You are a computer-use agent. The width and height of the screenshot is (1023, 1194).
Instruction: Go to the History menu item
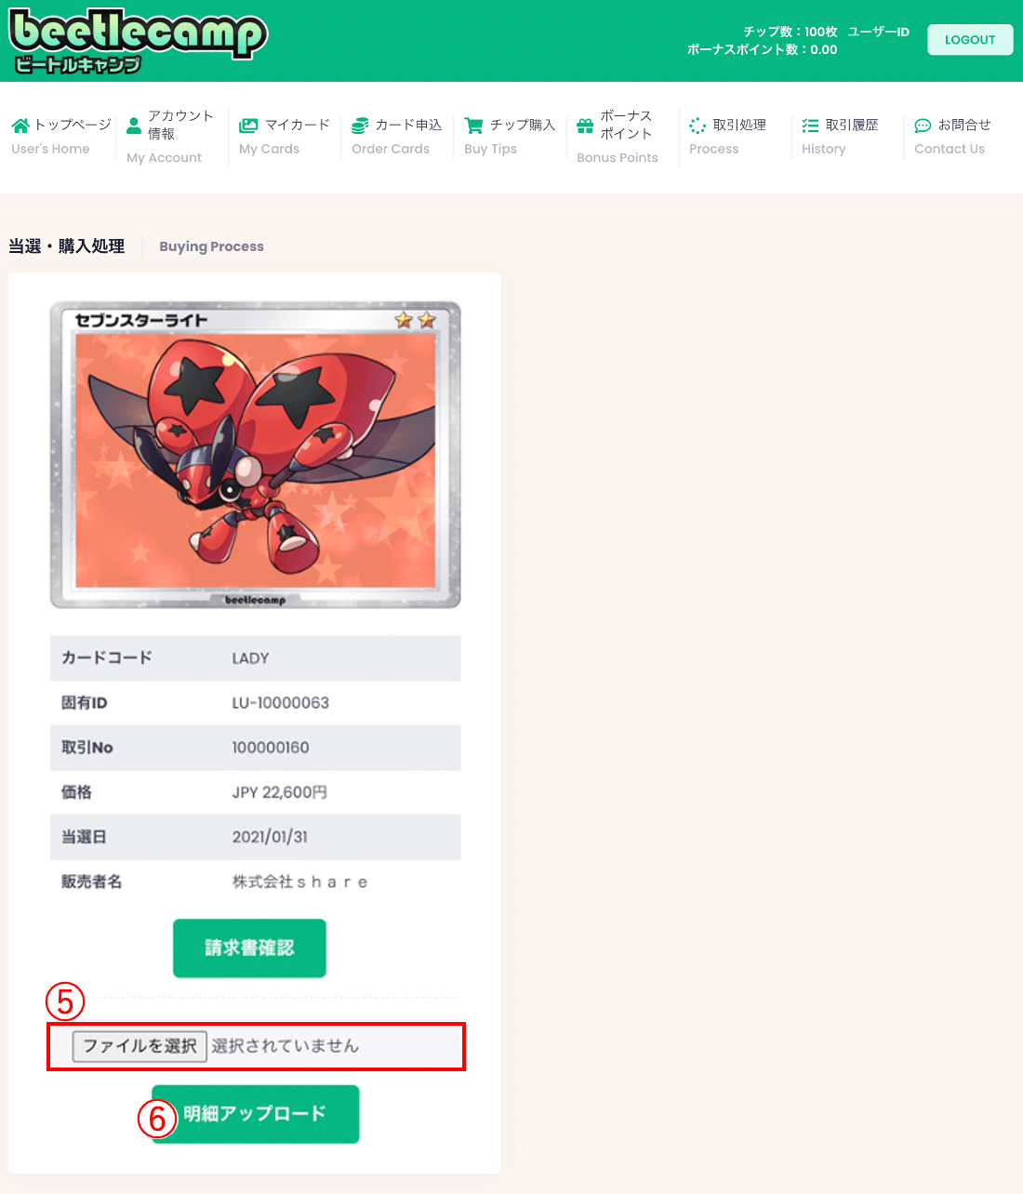[824, 149]
